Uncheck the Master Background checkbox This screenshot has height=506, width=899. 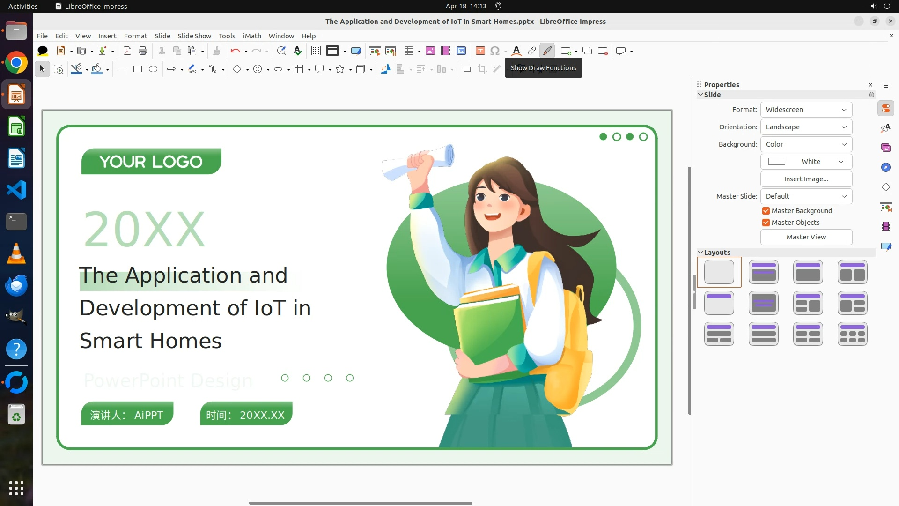click(x=766, y=211)
